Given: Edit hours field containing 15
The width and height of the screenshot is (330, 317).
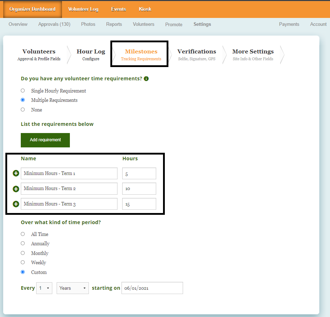Looking at the screenshot, I should [x=139, y=204].
